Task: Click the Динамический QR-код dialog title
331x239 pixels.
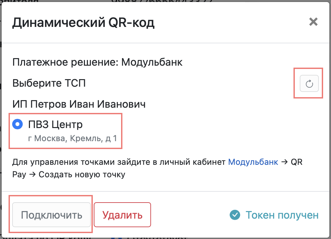Action: [x=83, y=22]
